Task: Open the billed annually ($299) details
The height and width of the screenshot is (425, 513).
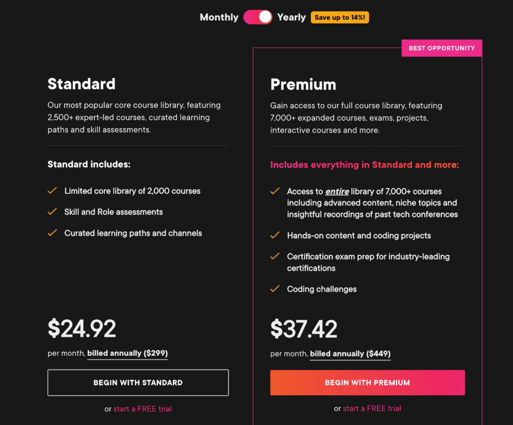Action: [127, 353]
